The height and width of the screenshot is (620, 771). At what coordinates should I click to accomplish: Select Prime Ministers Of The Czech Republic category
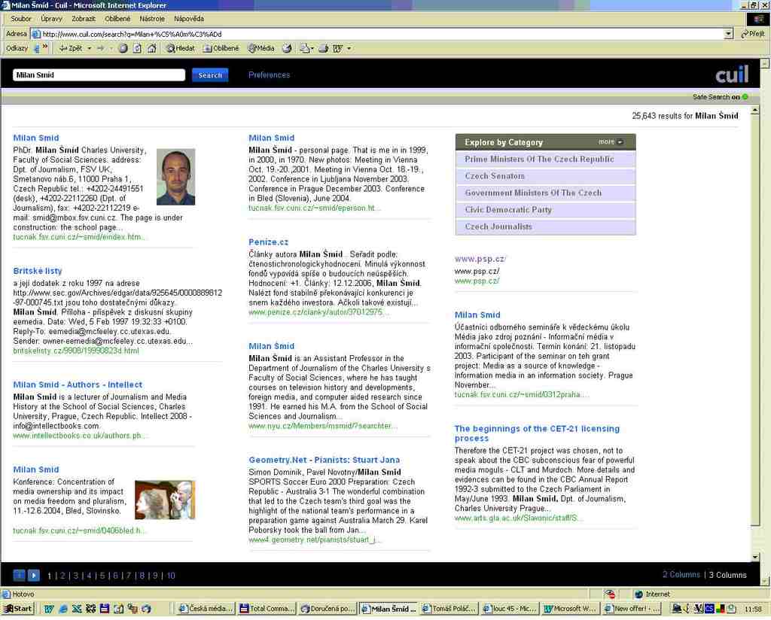(545, 160)
